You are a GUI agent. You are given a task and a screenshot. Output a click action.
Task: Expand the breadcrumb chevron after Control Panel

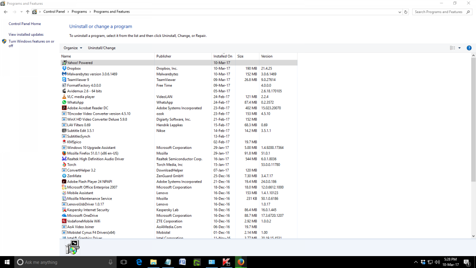click(68, 12)
